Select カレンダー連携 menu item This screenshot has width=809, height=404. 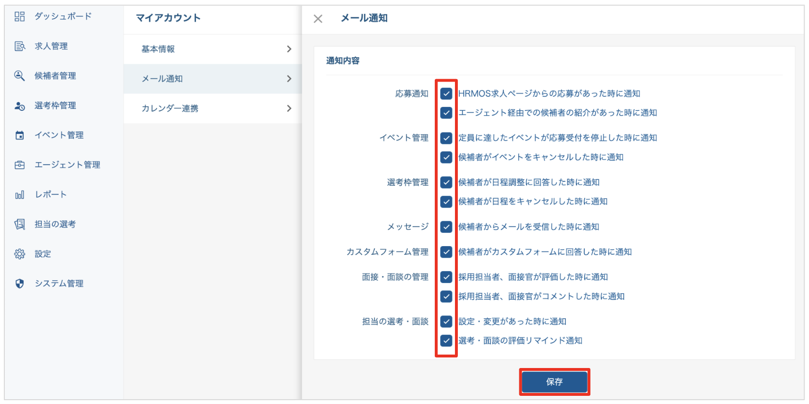pos(170,108)
